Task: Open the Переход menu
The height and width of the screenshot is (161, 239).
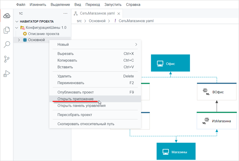Action: click(93, 4)
